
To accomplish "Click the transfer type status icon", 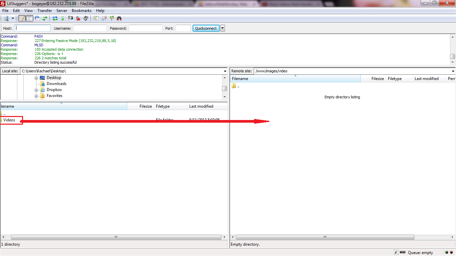I will click(x=396, y=252).
